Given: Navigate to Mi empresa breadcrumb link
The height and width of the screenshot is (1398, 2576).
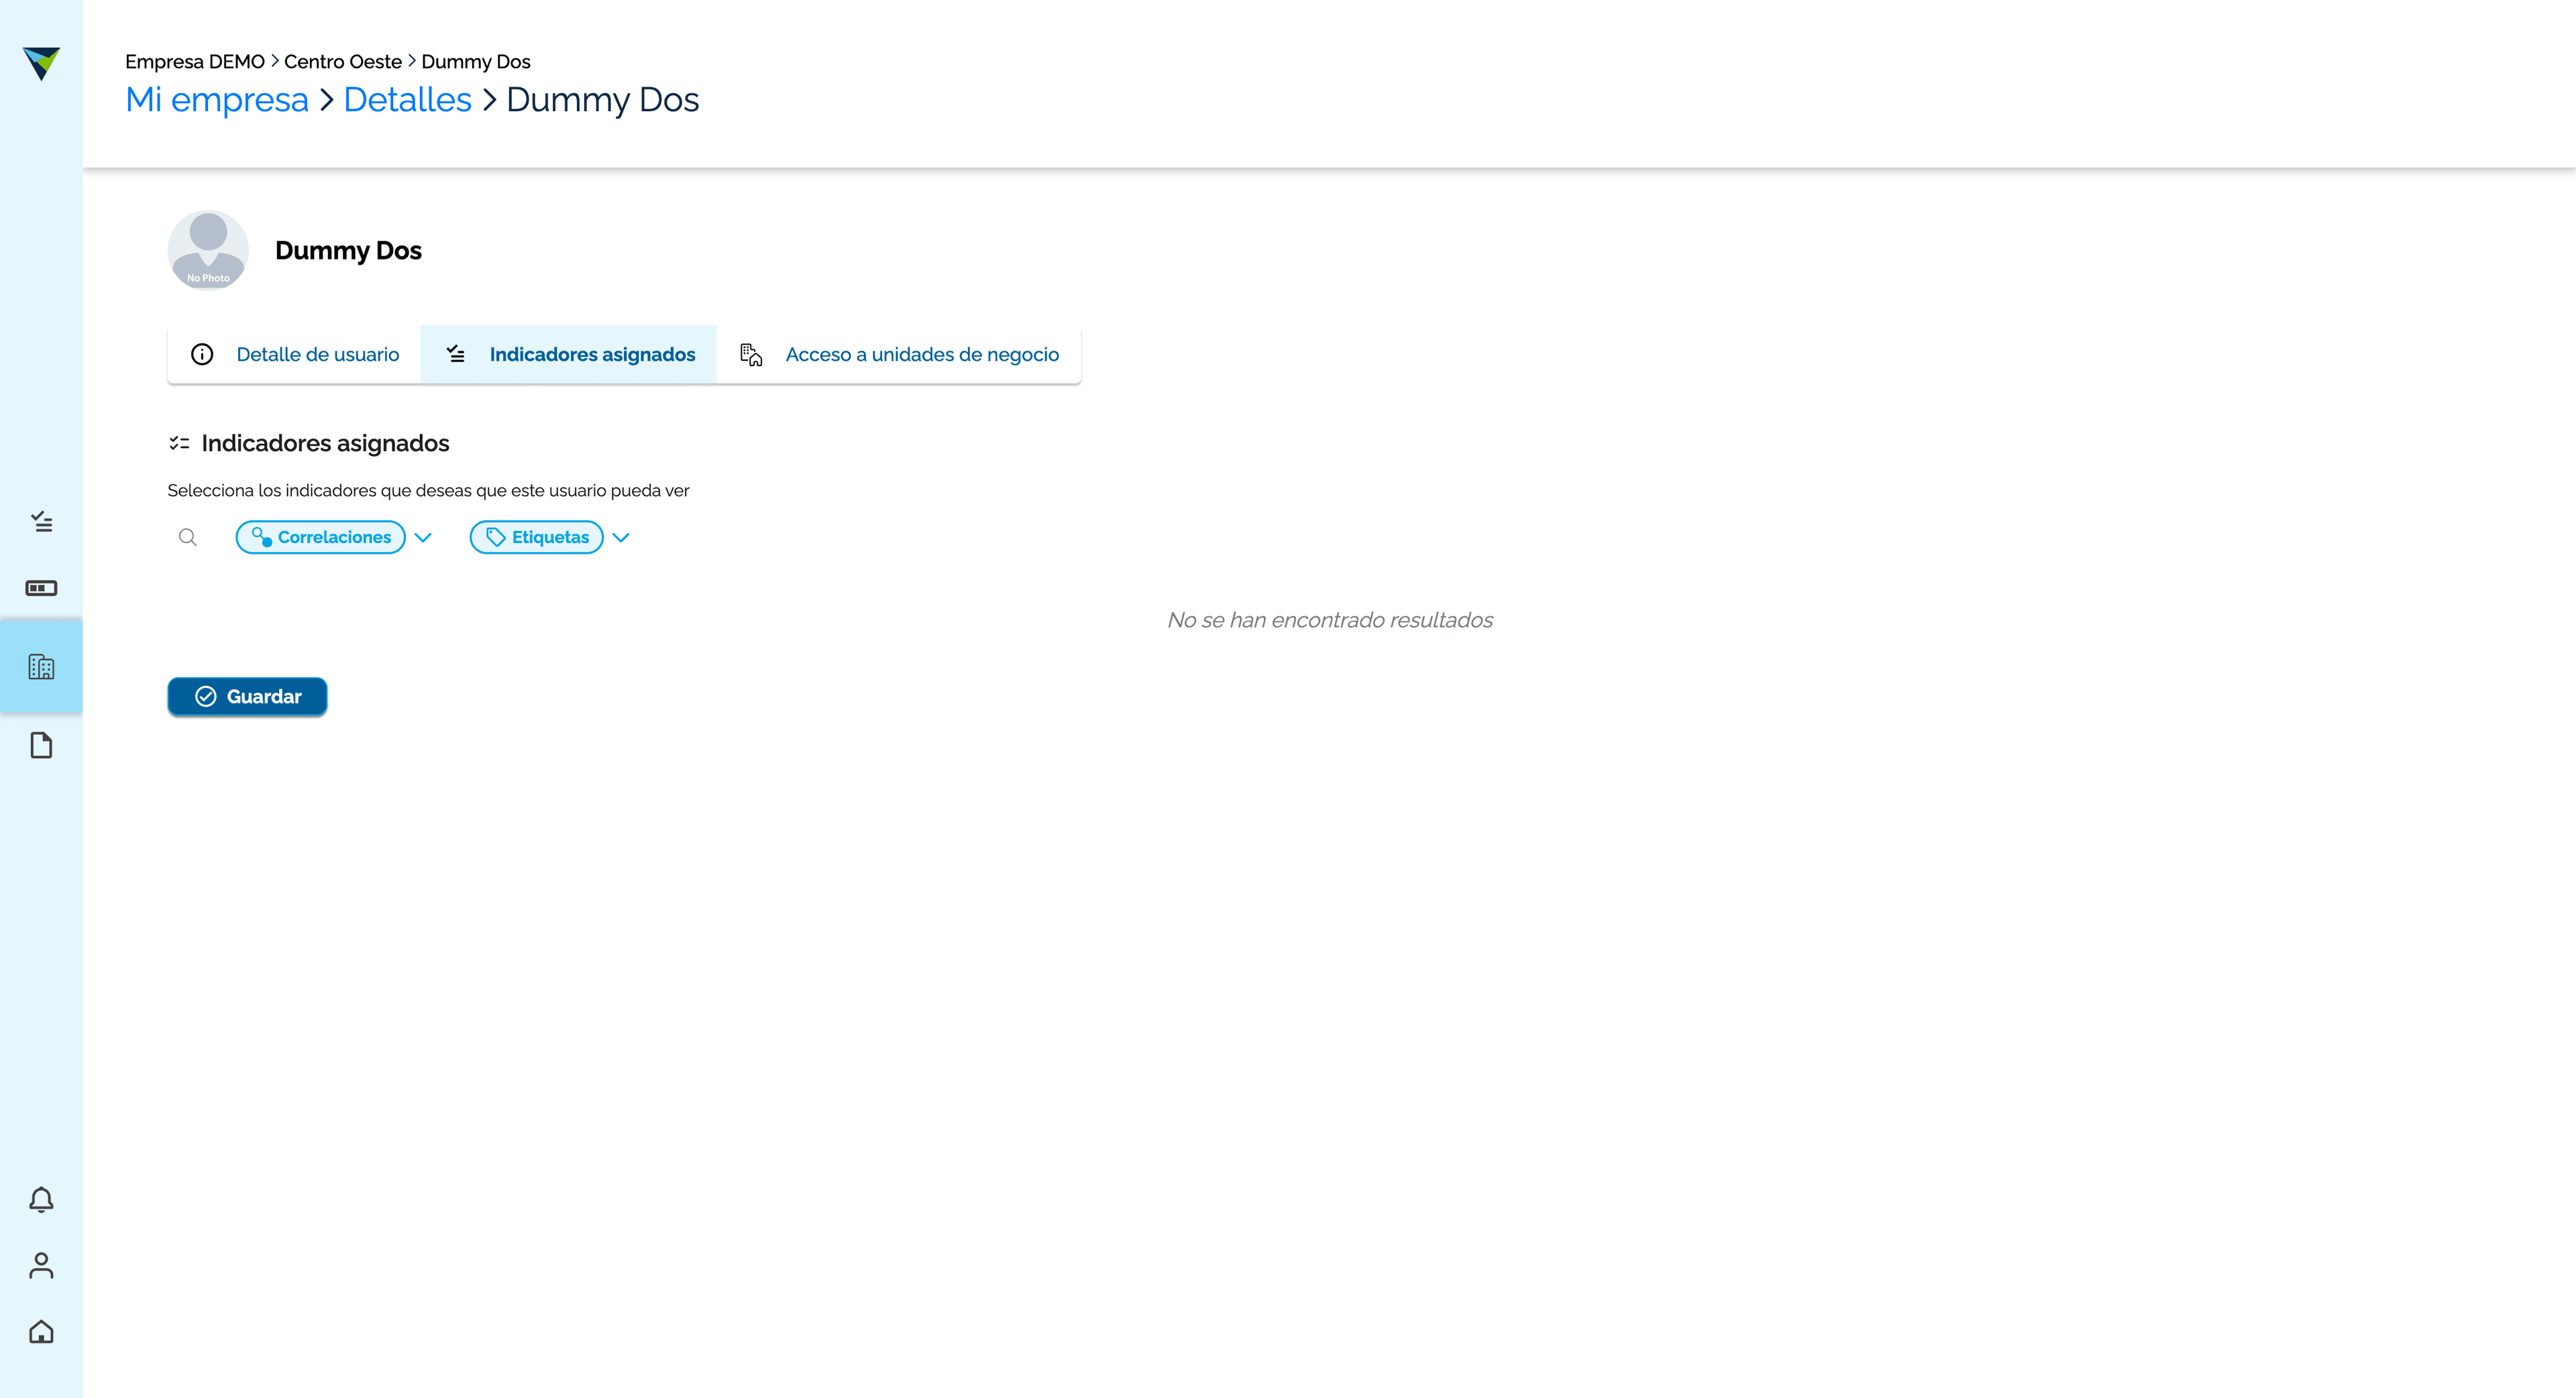Looking at the screenshot, I should (217, 100).
